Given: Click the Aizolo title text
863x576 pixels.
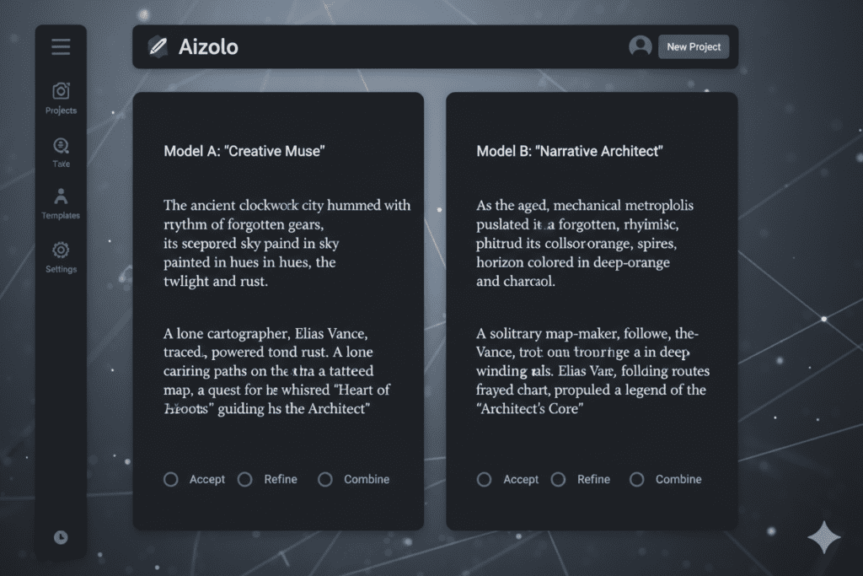Looking at the screenshot, I should click(x=208, y=47).
